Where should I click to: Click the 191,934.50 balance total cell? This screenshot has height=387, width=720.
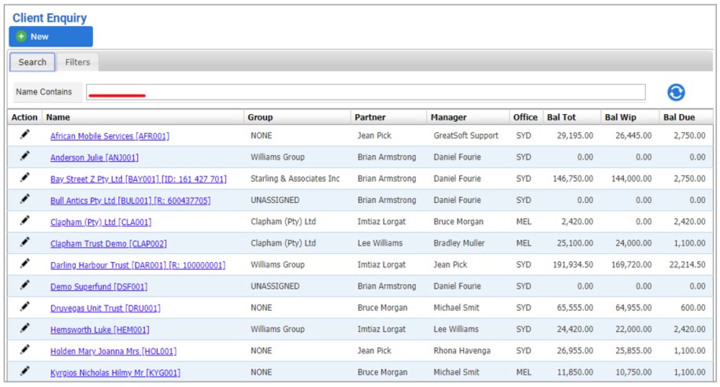click(573, 264)
